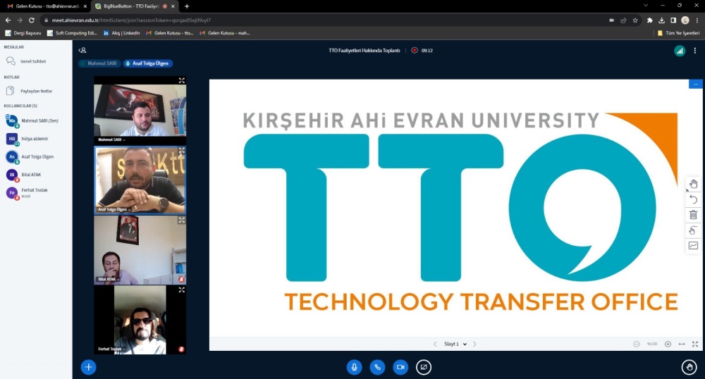Open the blue plus actions menu
The width and height of the screenshot is (705, 379).
coord(88,367)
